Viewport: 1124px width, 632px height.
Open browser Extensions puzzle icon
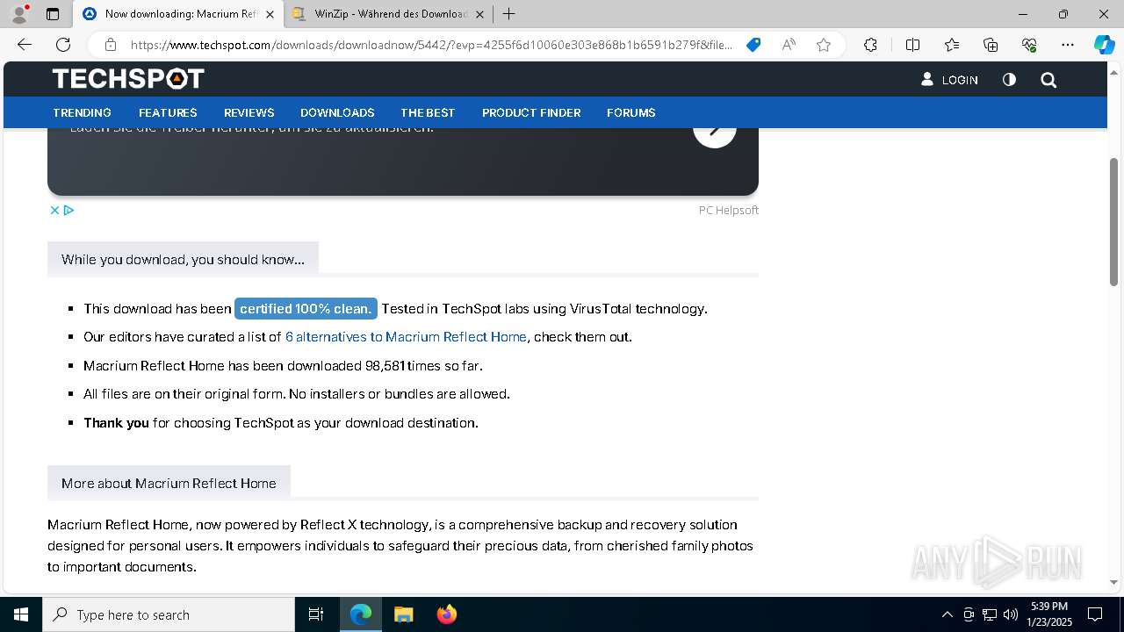[x=870, y=45]
